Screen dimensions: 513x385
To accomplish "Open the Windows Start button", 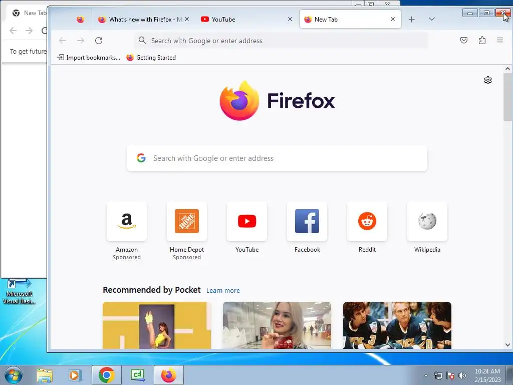I will tap(14, 375).
